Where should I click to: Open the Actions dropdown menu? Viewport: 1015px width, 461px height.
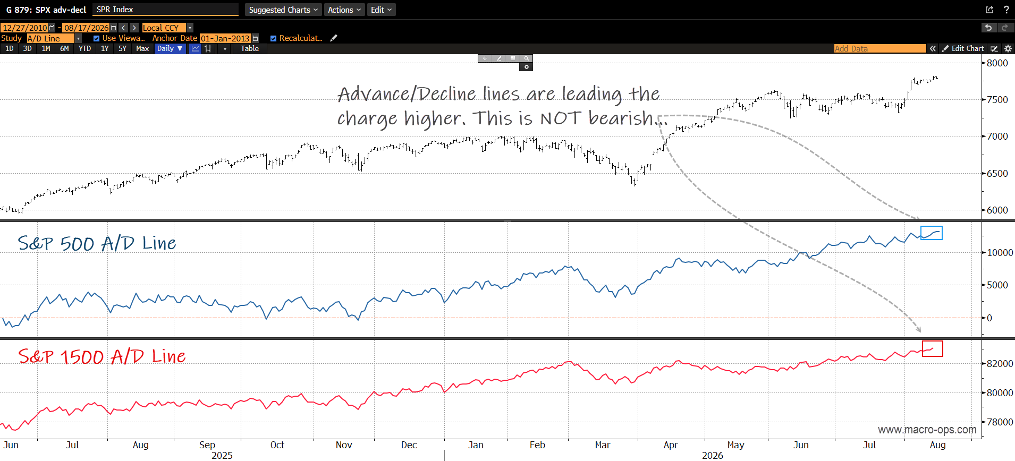coord(344,10)
